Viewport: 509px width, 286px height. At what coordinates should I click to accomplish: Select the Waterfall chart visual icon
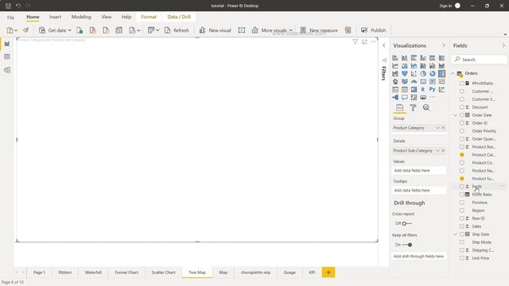(395, 74)
